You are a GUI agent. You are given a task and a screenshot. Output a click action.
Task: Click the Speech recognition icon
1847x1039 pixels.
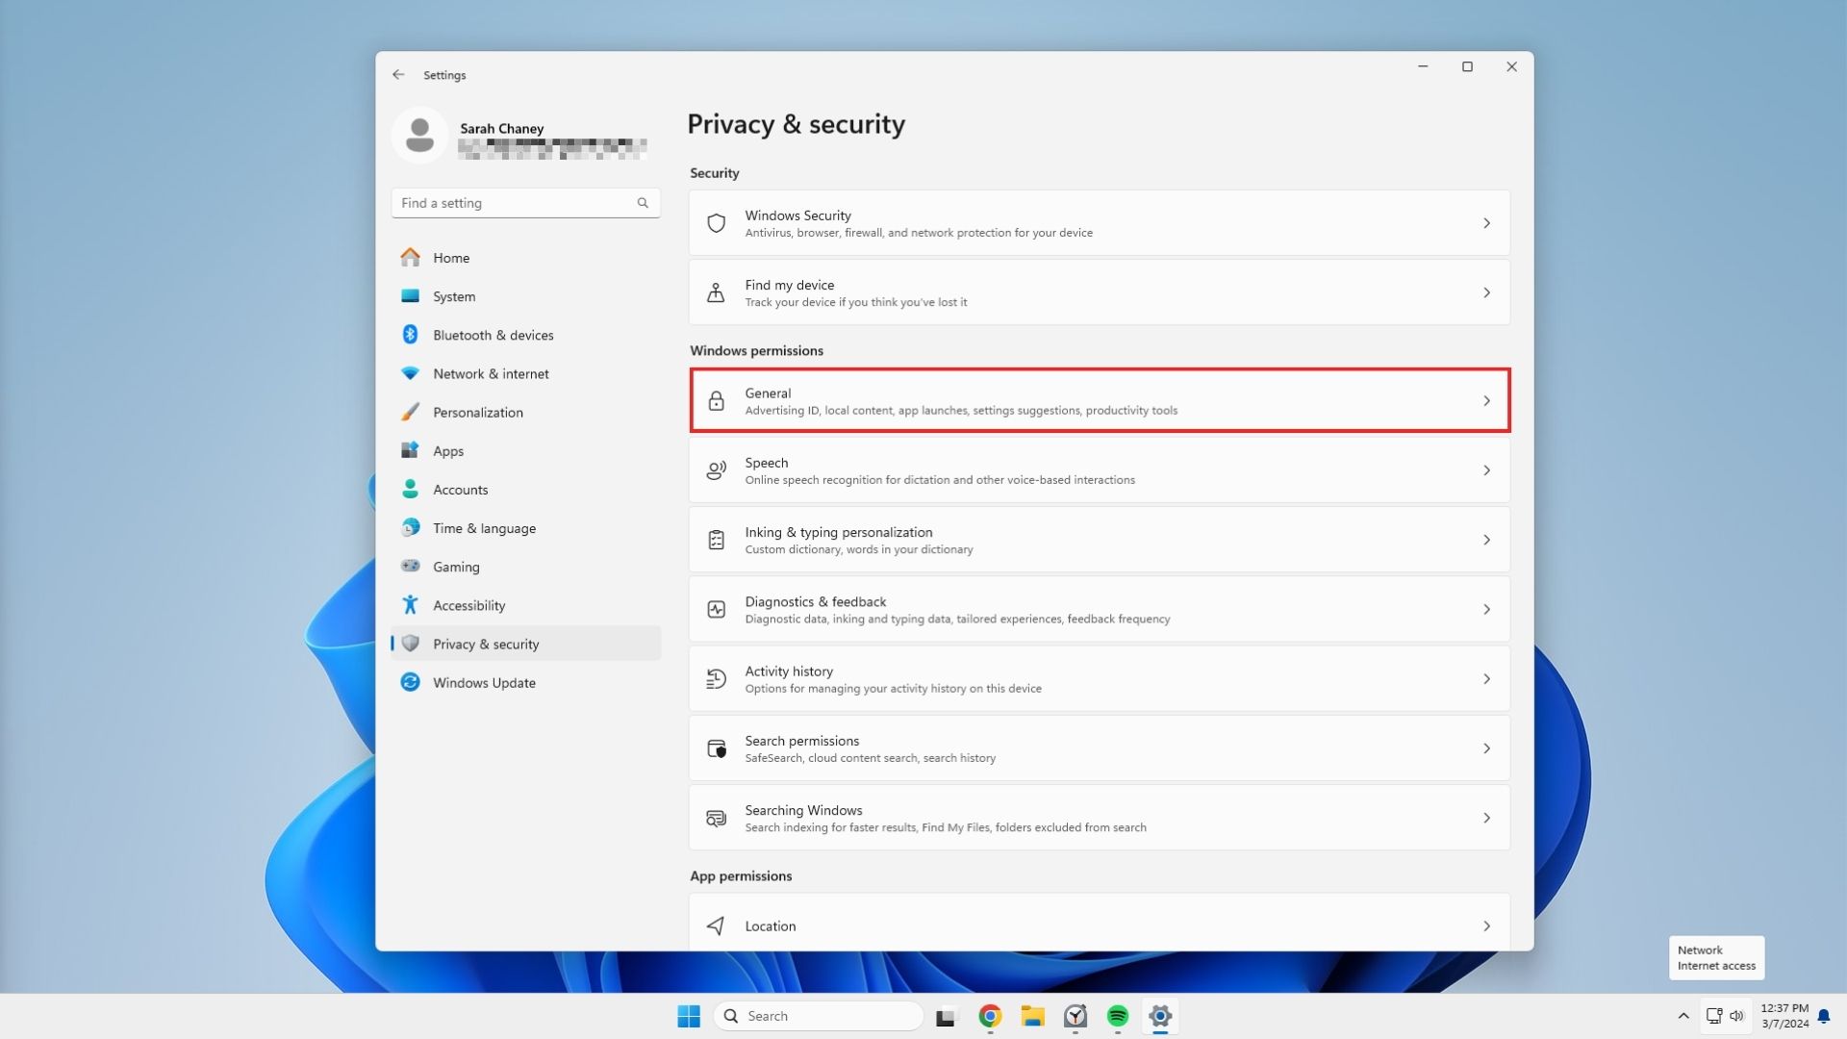point(717,470)
